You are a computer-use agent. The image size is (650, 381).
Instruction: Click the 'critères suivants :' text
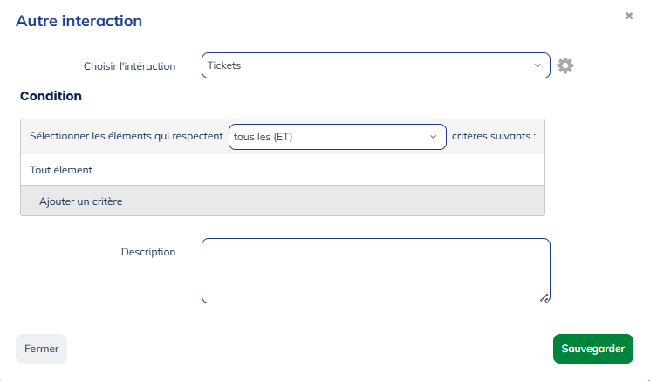[494, 137]
